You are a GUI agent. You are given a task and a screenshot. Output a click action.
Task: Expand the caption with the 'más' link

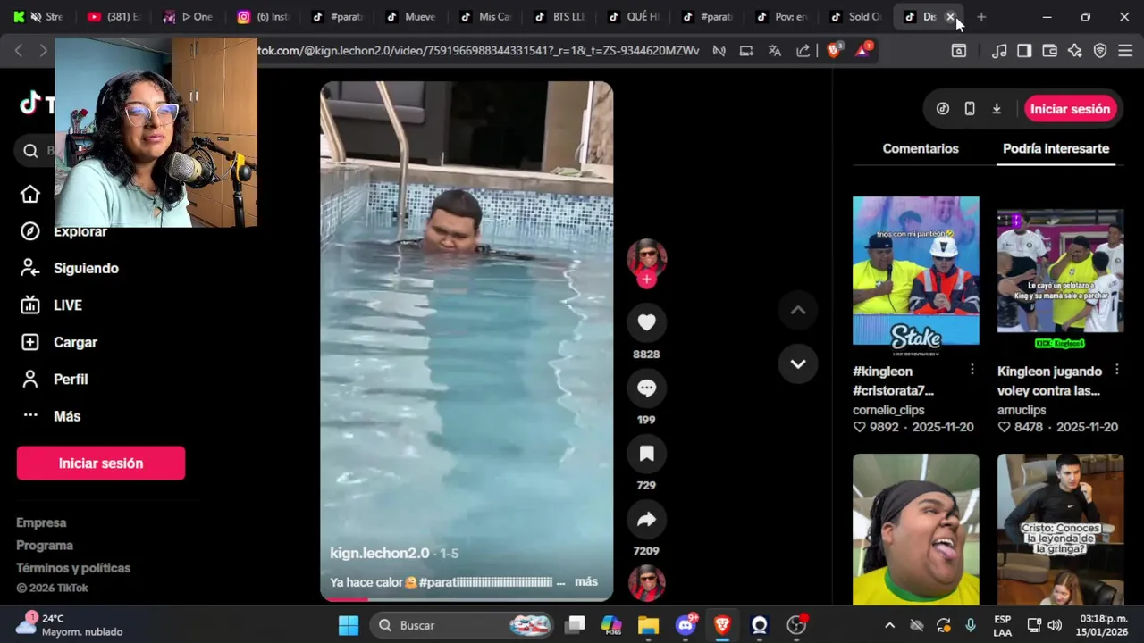tap(586, 581)
